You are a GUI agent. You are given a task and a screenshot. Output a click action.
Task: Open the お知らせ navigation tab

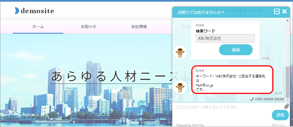point(89,27)
